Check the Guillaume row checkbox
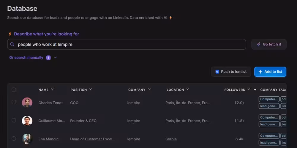This screenshot has height=148, width=297. (14, 120)
